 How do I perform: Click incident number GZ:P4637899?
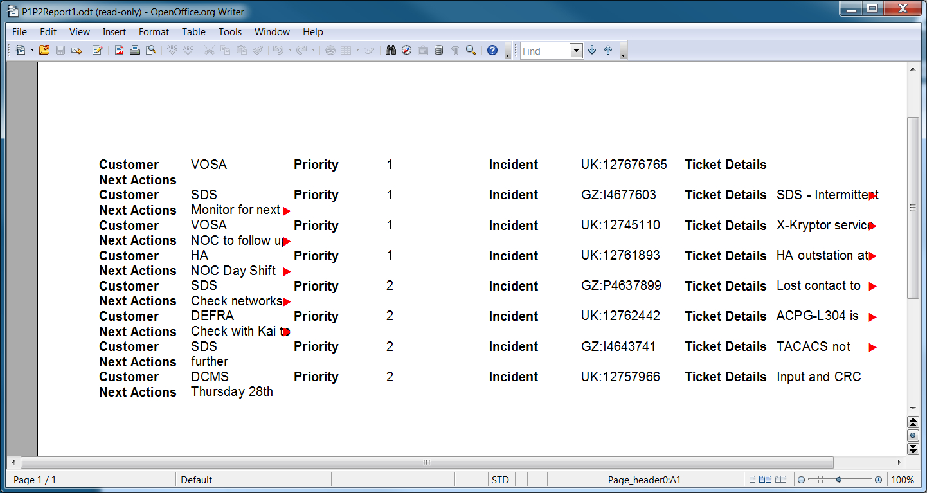tap(621, 285)
